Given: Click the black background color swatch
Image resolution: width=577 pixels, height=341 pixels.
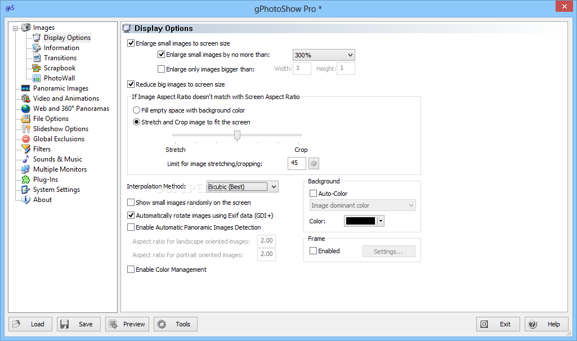Looking at the screenshot, I should 361,221.
